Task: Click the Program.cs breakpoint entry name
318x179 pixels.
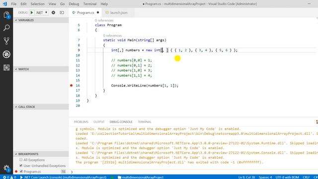Action: (x=32, y=172)
